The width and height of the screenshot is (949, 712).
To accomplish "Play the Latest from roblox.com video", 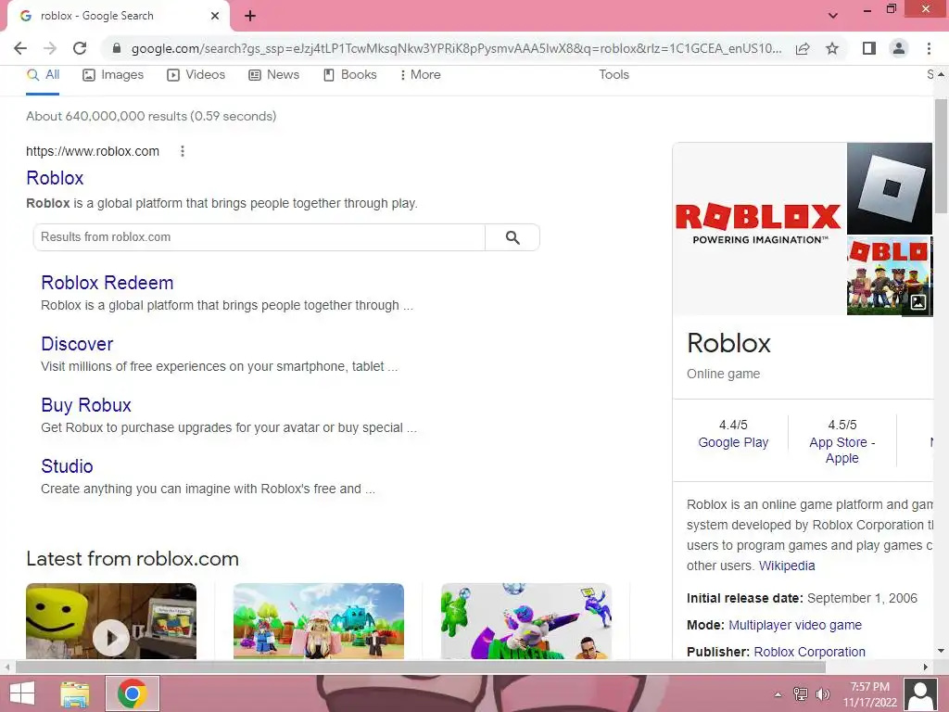I will (111, 637).
